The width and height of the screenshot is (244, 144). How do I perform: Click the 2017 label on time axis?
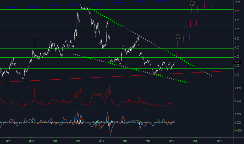coord(125,141)
